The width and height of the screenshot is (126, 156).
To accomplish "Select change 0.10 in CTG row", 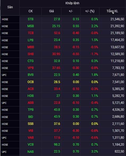I will click(76, 61).
